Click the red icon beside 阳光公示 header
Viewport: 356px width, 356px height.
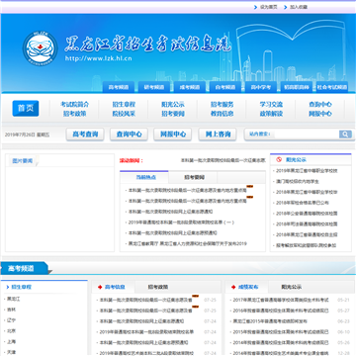[279, 159]
